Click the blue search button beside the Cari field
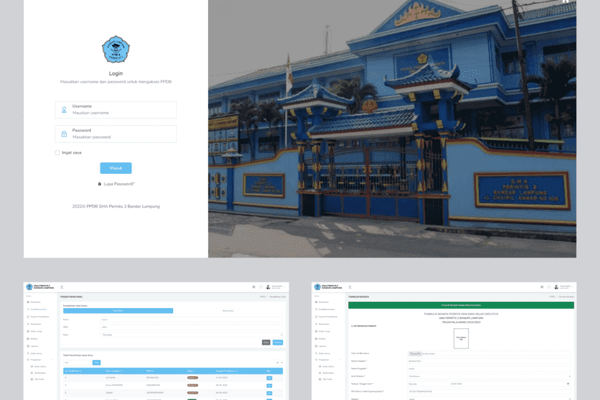 pos(96,362)
